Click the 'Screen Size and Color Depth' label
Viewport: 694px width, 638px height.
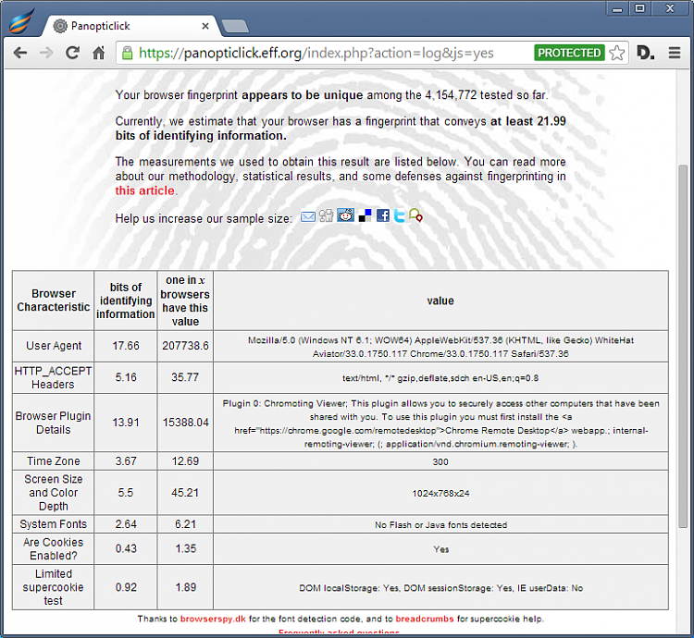54,493
